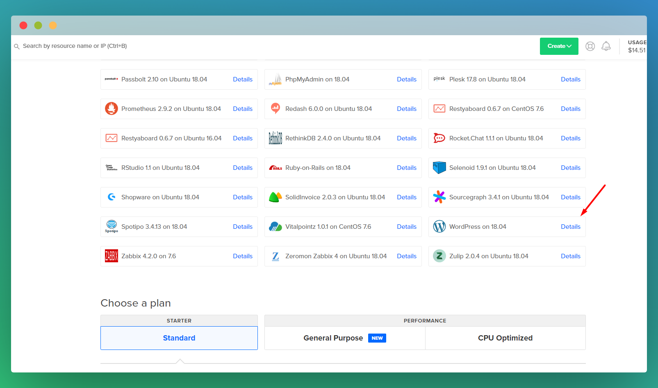Click the Vitalpointz cloud icon

click(275, 227)
